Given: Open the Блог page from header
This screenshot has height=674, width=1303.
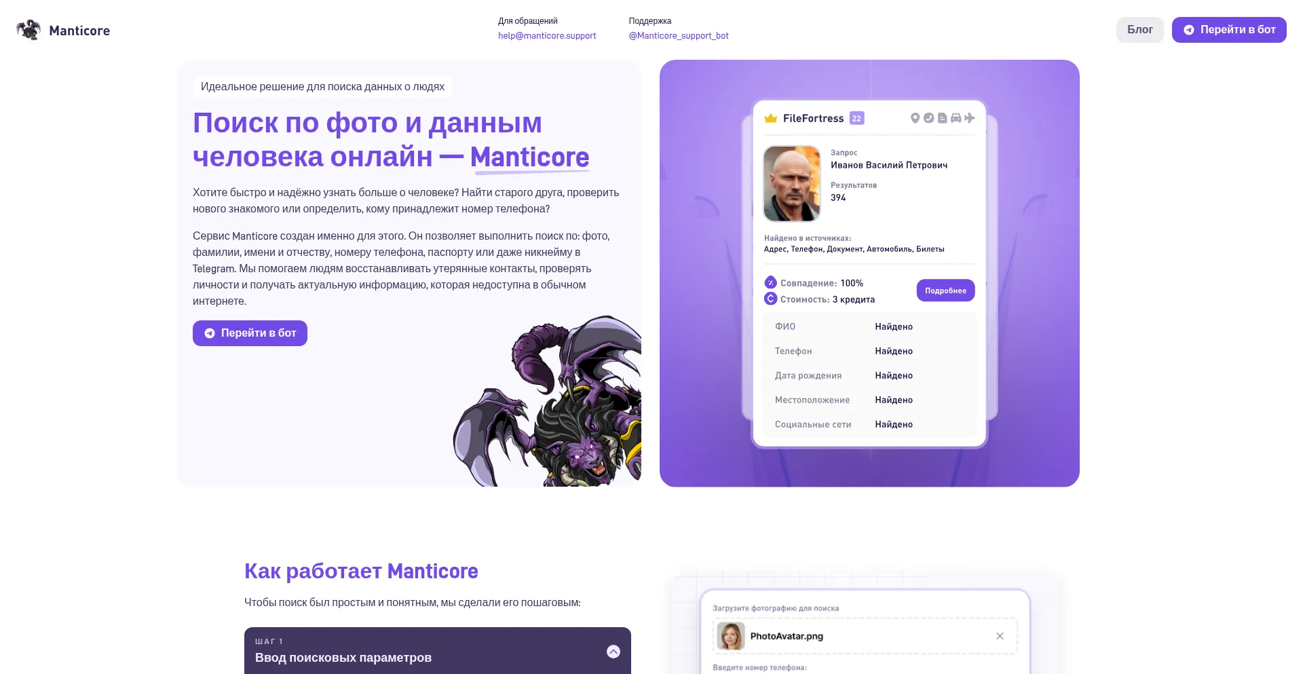Looking at the screenshot, I should (1140, 30).
